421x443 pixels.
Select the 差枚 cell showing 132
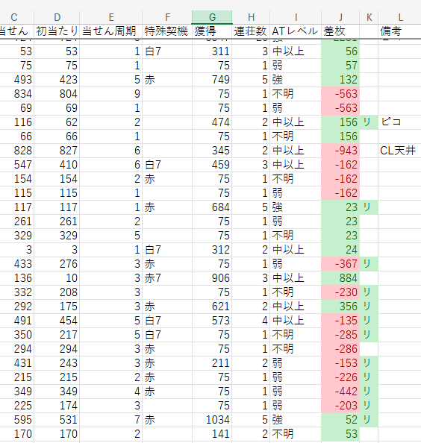[340, 80]
